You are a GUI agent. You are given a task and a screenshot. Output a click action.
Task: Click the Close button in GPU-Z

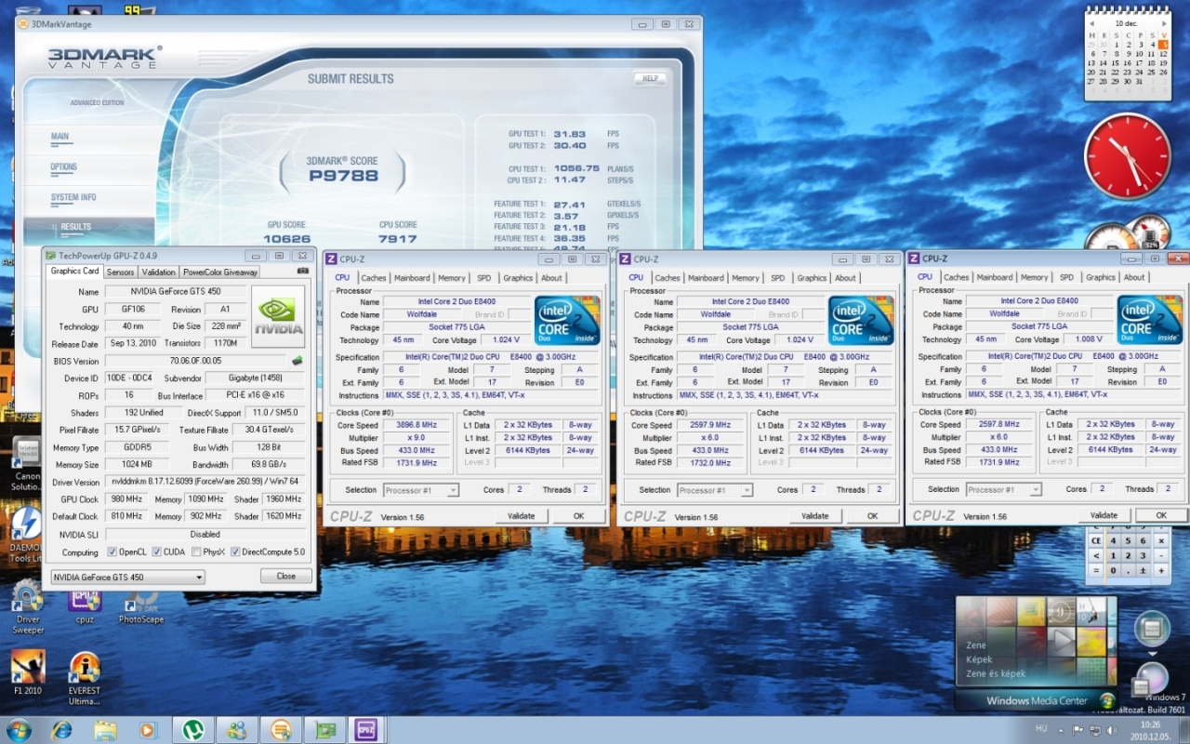click(286, 577)
